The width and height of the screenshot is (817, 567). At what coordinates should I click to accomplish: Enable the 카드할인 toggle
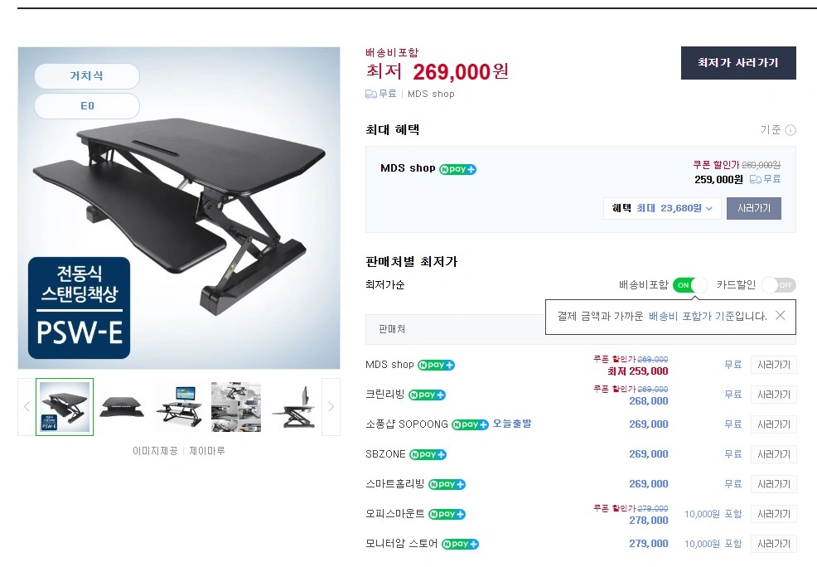[778, 285]
